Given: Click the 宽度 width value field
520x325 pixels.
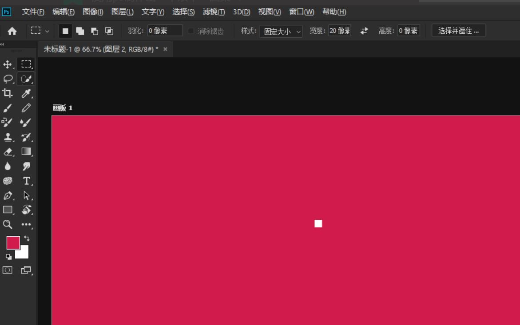Looking at the screenshot, I should (x=339, y=31).
